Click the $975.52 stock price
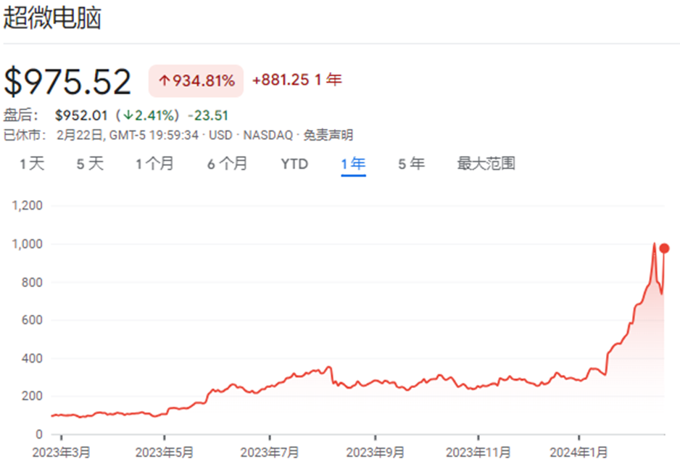This screenshot has height=467, width=680. point(68,82)
